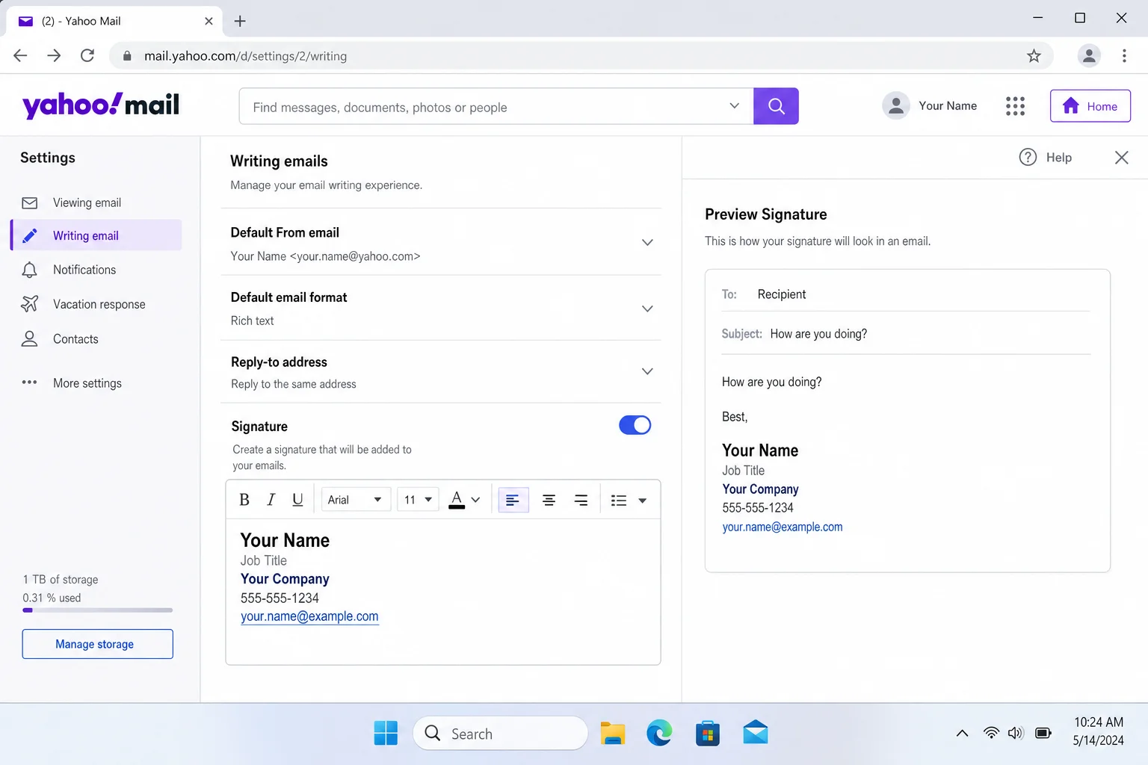The height and width of the screenshot is (765, 1148).
Task: Launch Microsoft Edge from taskbar
Action: pos(659,734)
